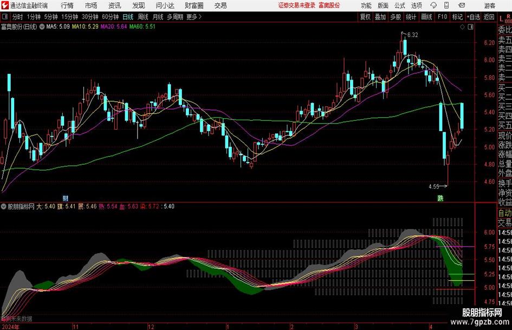
Task: Click the 4.55 low price label
Action: 434,186
